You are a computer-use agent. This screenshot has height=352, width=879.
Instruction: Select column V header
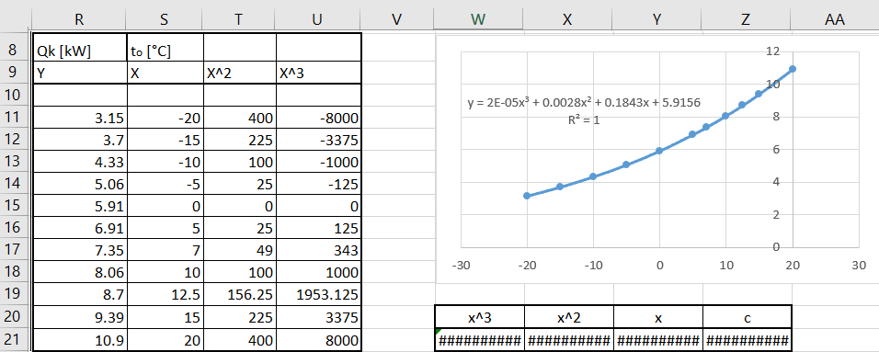pos(397,19)
